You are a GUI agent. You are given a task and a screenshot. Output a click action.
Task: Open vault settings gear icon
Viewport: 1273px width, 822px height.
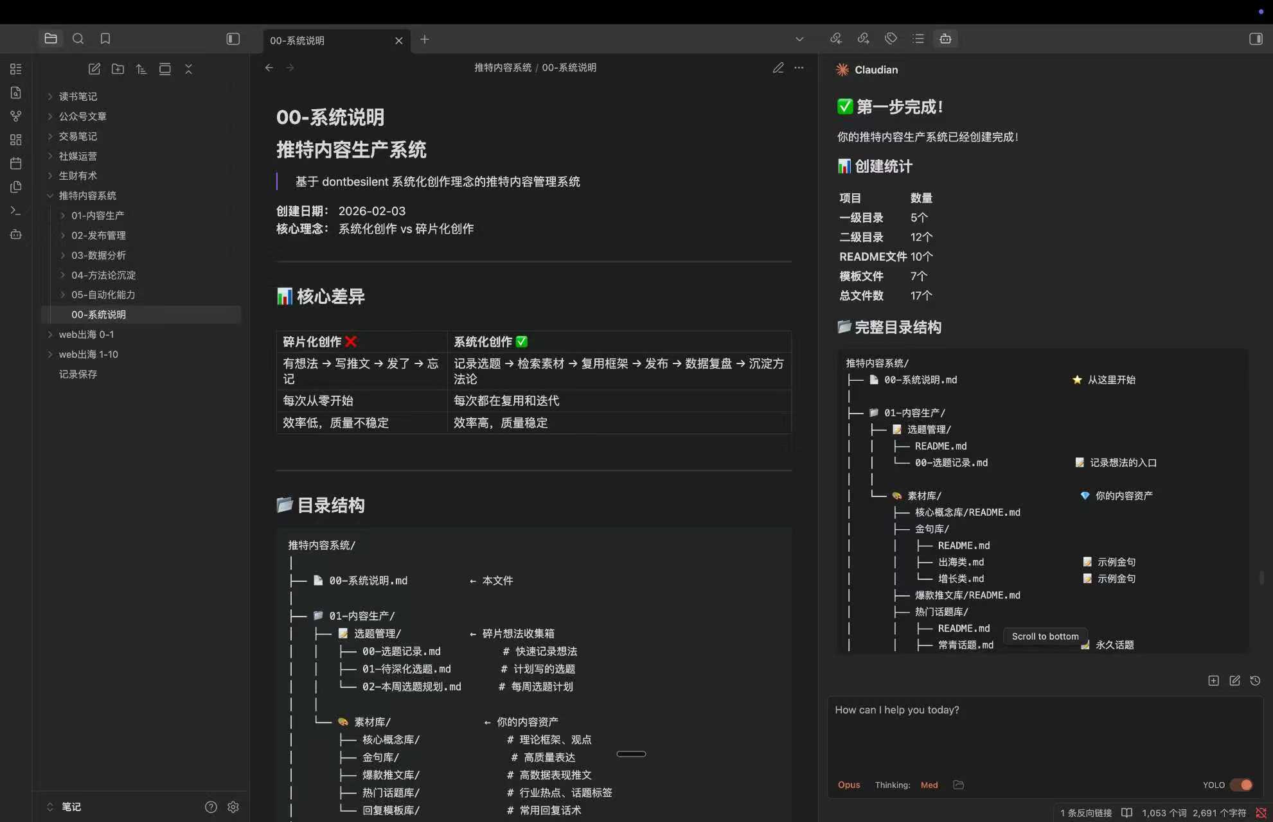tap(233, 807)
